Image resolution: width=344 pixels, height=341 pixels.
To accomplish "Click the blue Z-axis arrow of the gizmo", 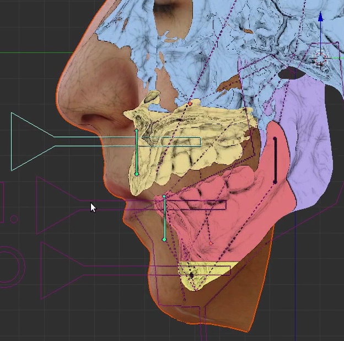I will coord(320,17).
